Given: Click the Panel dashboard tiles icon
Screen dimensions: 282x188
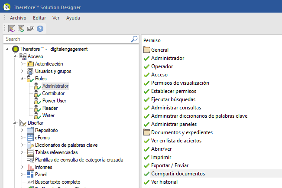Looking at the screenshot, I should click(x=30, y=175).
